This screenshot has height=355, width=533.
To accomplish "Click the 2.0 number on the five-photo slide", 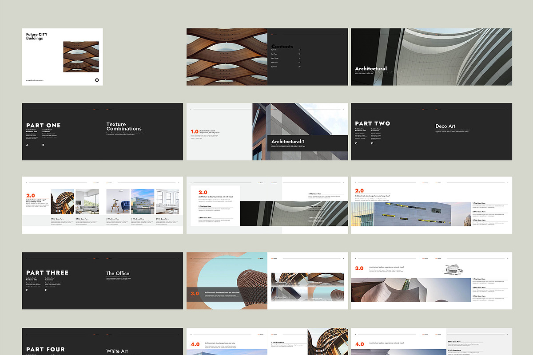I will (x=30, y=196).
